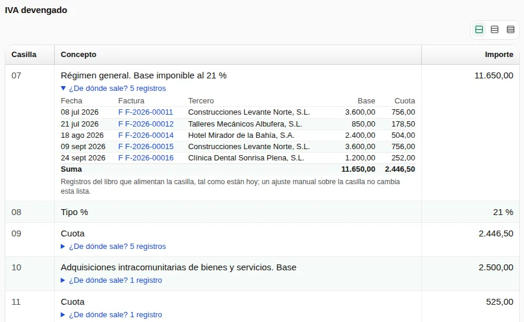Click Adquisiciones intracomunitarias concept text

178,267
